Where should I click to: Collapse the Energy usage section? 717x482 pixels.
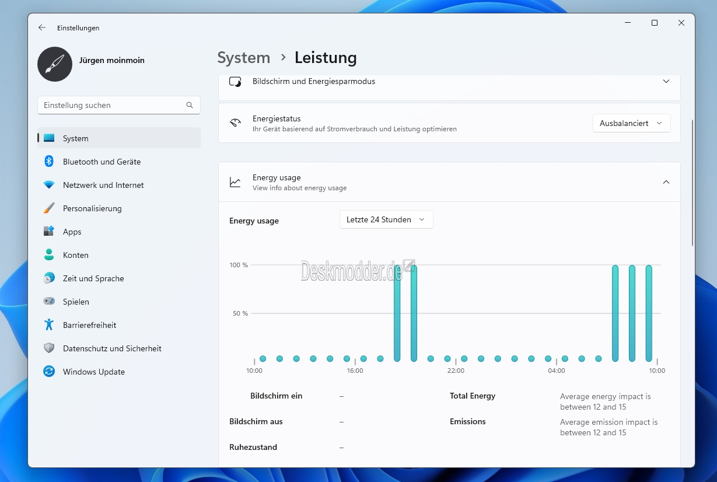[666, 182]
